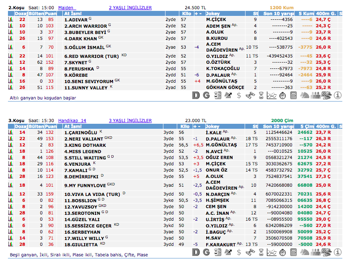Open the Handikap 14 link

point(72,120)
